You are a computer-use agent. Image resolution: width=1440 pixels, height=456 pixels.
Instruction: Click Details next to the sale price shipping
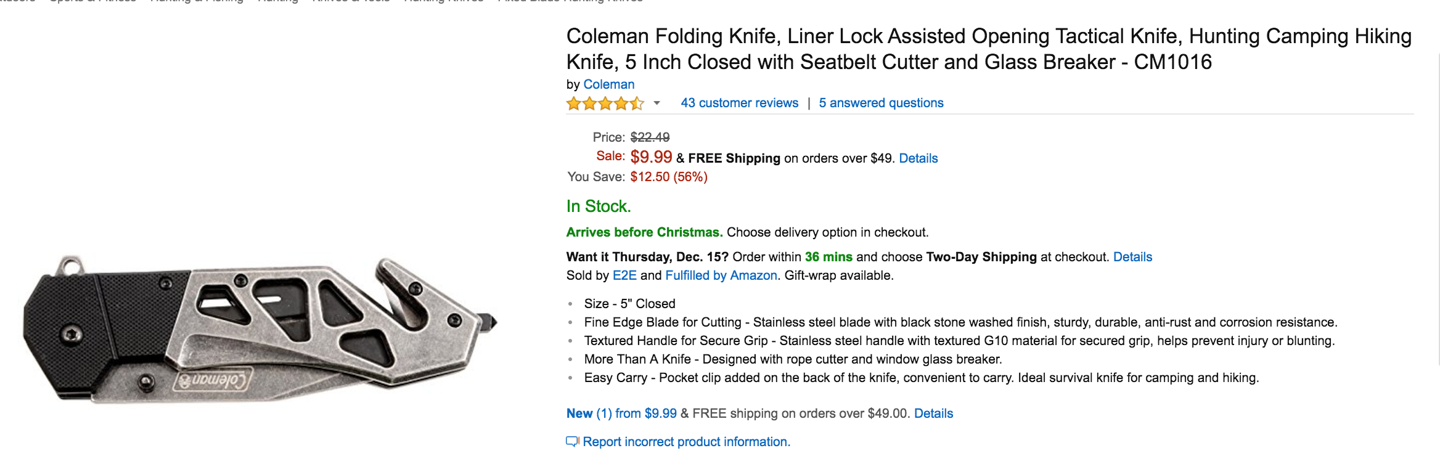click(918, 158)
